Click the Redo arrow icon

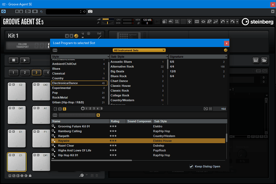tap(232, 22)
